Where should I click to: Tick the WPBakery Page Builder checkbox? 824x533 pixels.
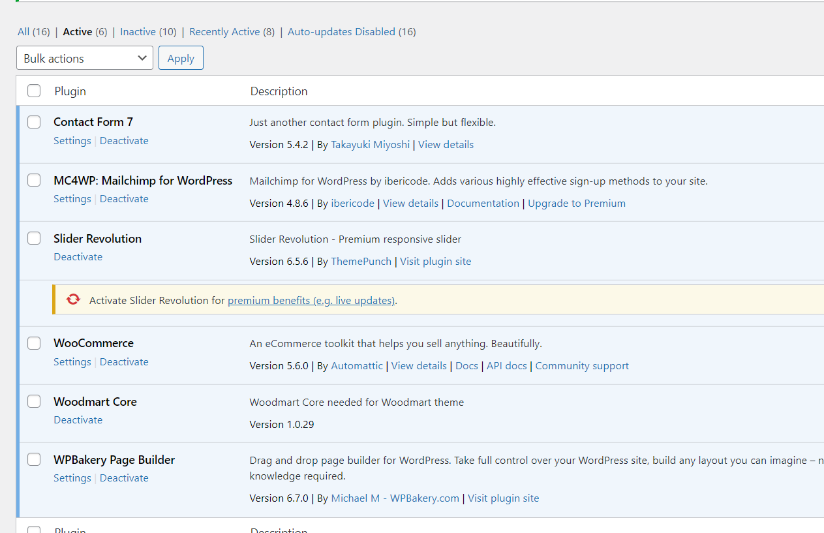click(34, 460)
